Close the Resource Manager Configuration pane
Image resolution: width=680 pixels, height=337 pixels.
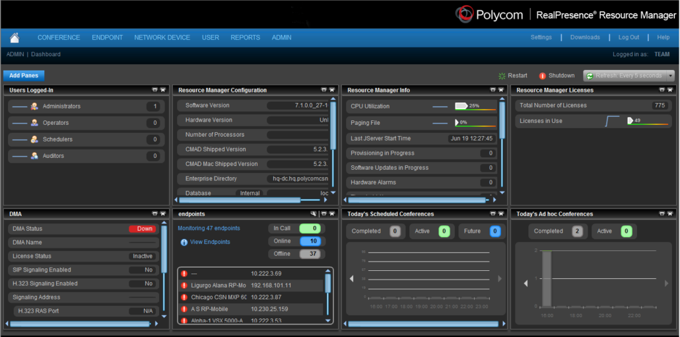click(x=332, y=90)
